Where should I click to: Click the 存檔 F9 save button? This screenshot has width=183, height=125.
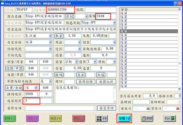[124, 118]
